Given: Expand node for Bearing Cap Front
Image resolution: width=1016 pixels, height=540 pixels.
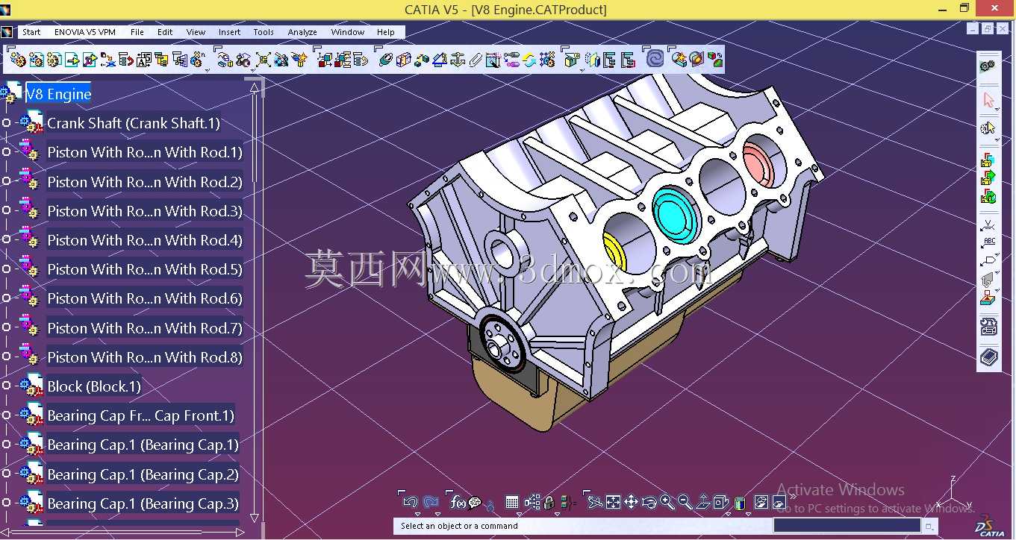Looking at the screenshot, I should click(7, 415).
